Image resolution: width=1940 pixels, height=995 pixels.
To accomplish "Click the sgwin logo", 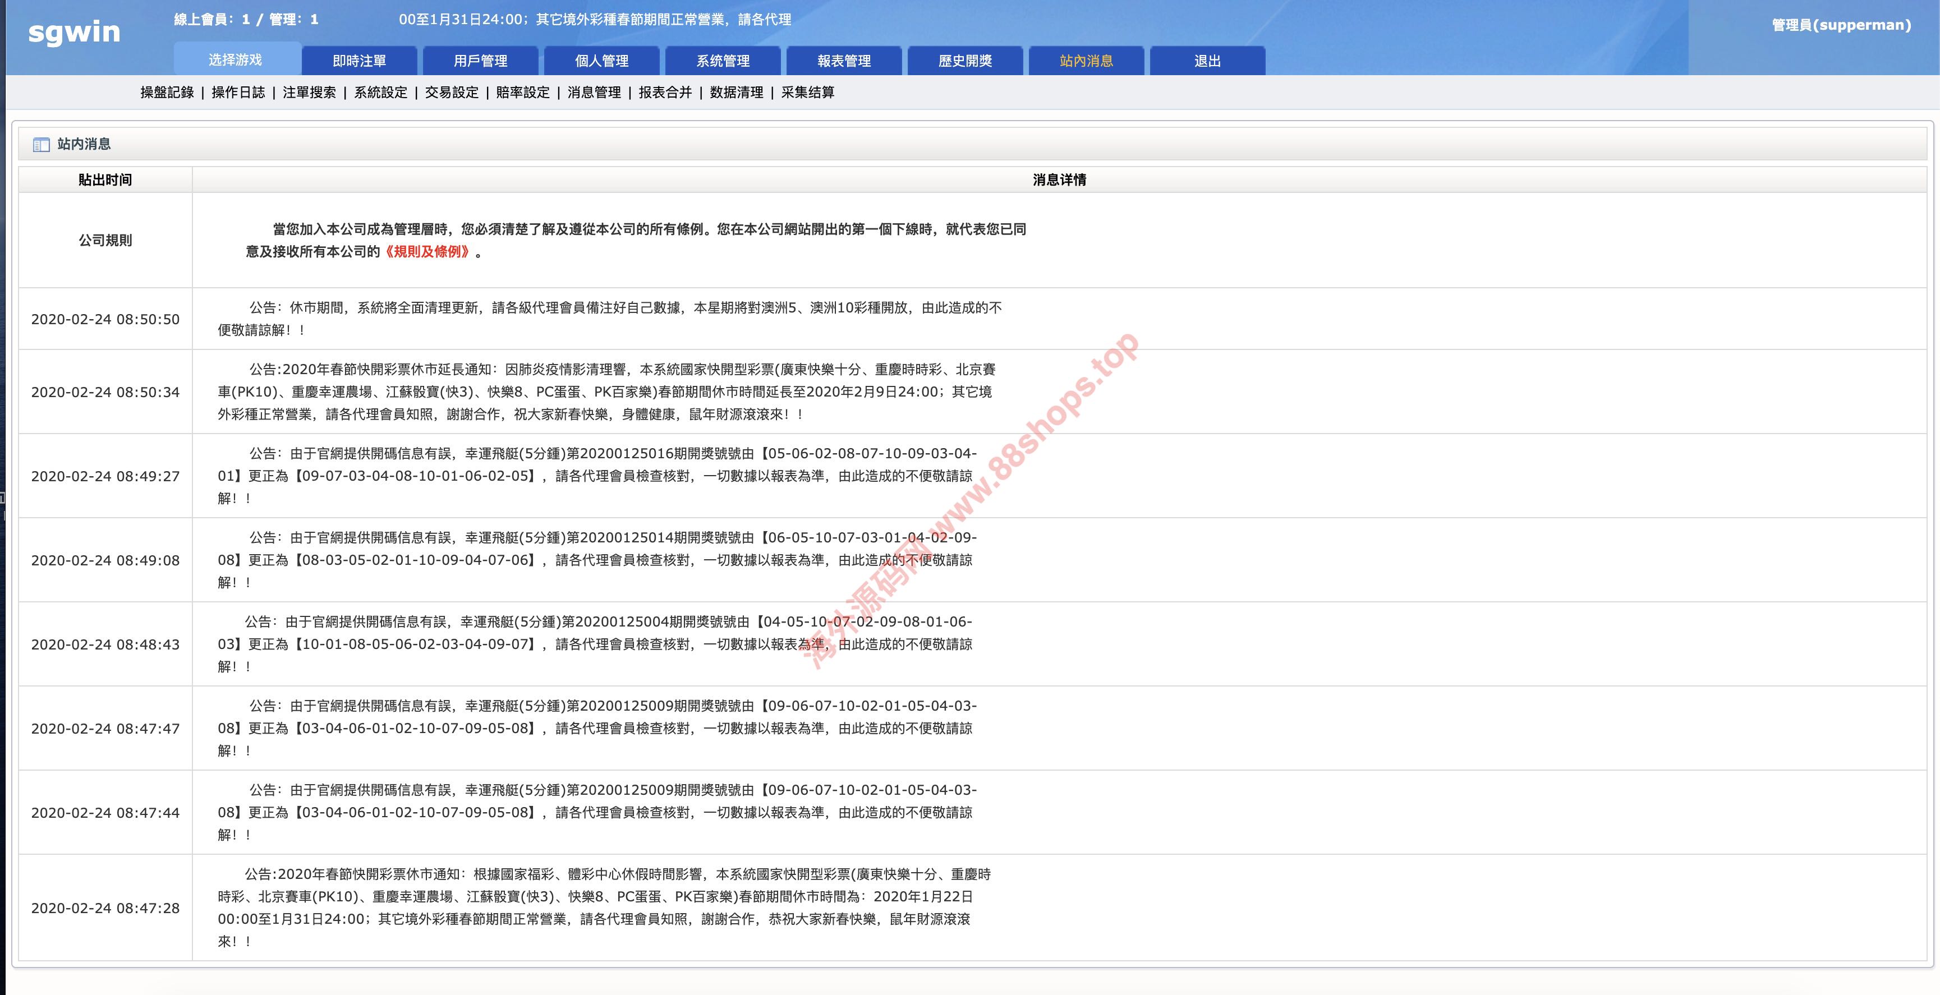I will [74, 31].
